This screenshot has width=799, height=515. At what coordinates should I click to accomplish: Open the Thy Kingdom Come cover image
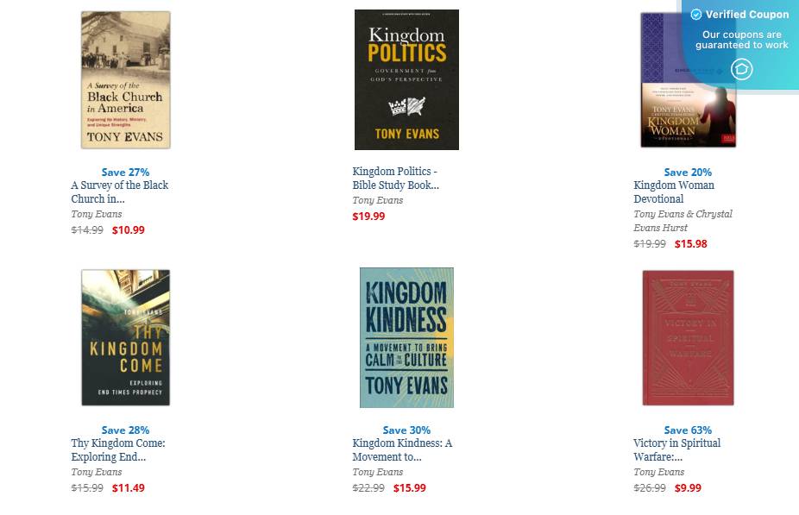[x=125, y=338]
